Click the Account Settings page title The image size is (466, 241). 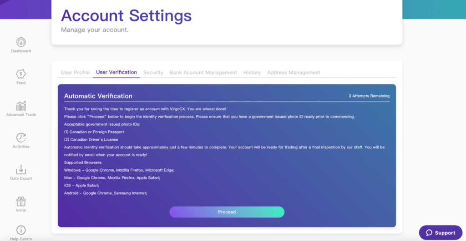[126, 15]
